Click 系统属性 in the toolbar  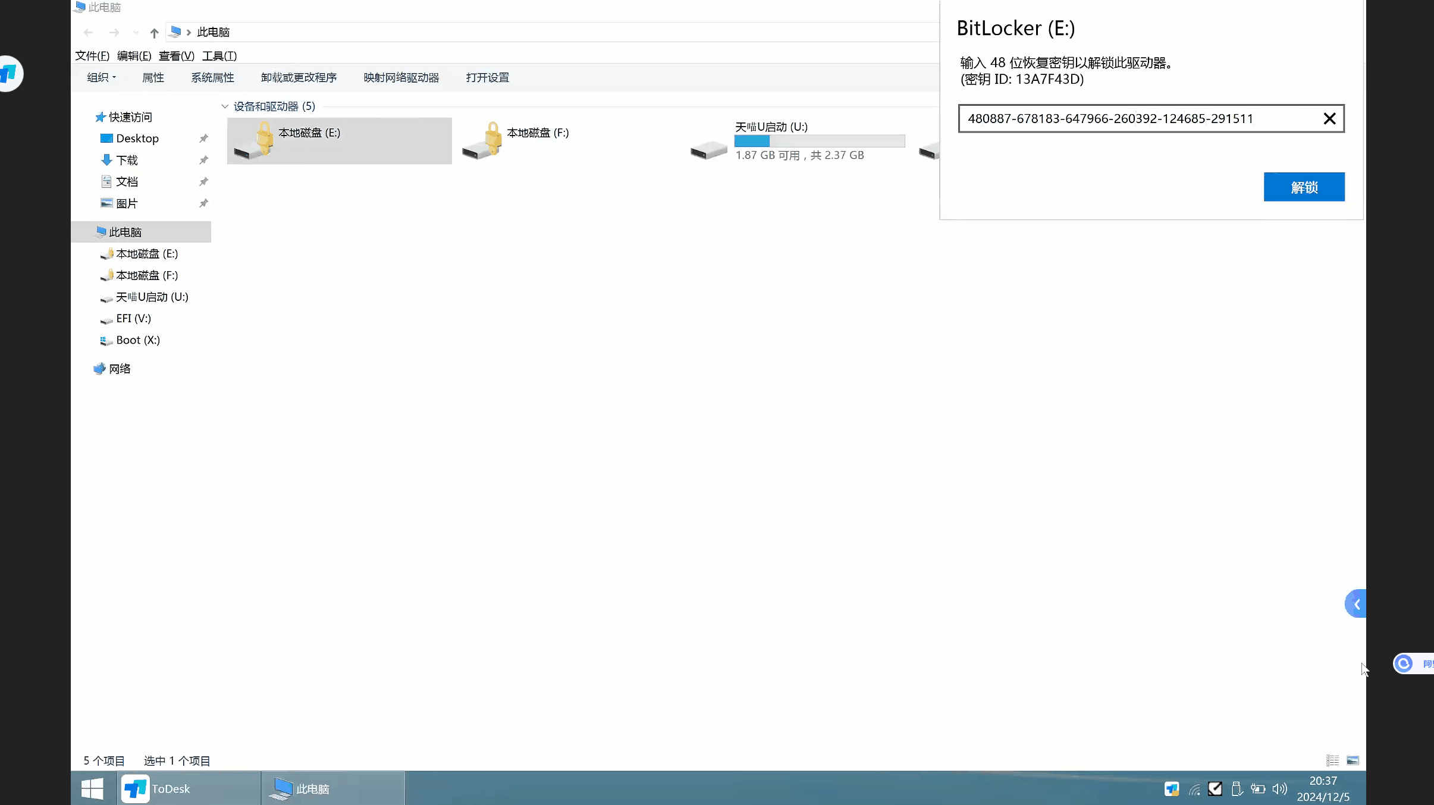tap(212, 78)
